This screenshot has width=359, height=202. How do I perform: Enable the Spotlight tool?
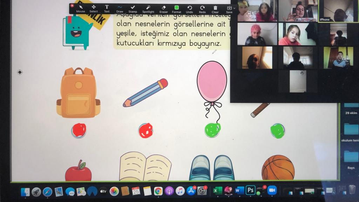tap(148, 8)
